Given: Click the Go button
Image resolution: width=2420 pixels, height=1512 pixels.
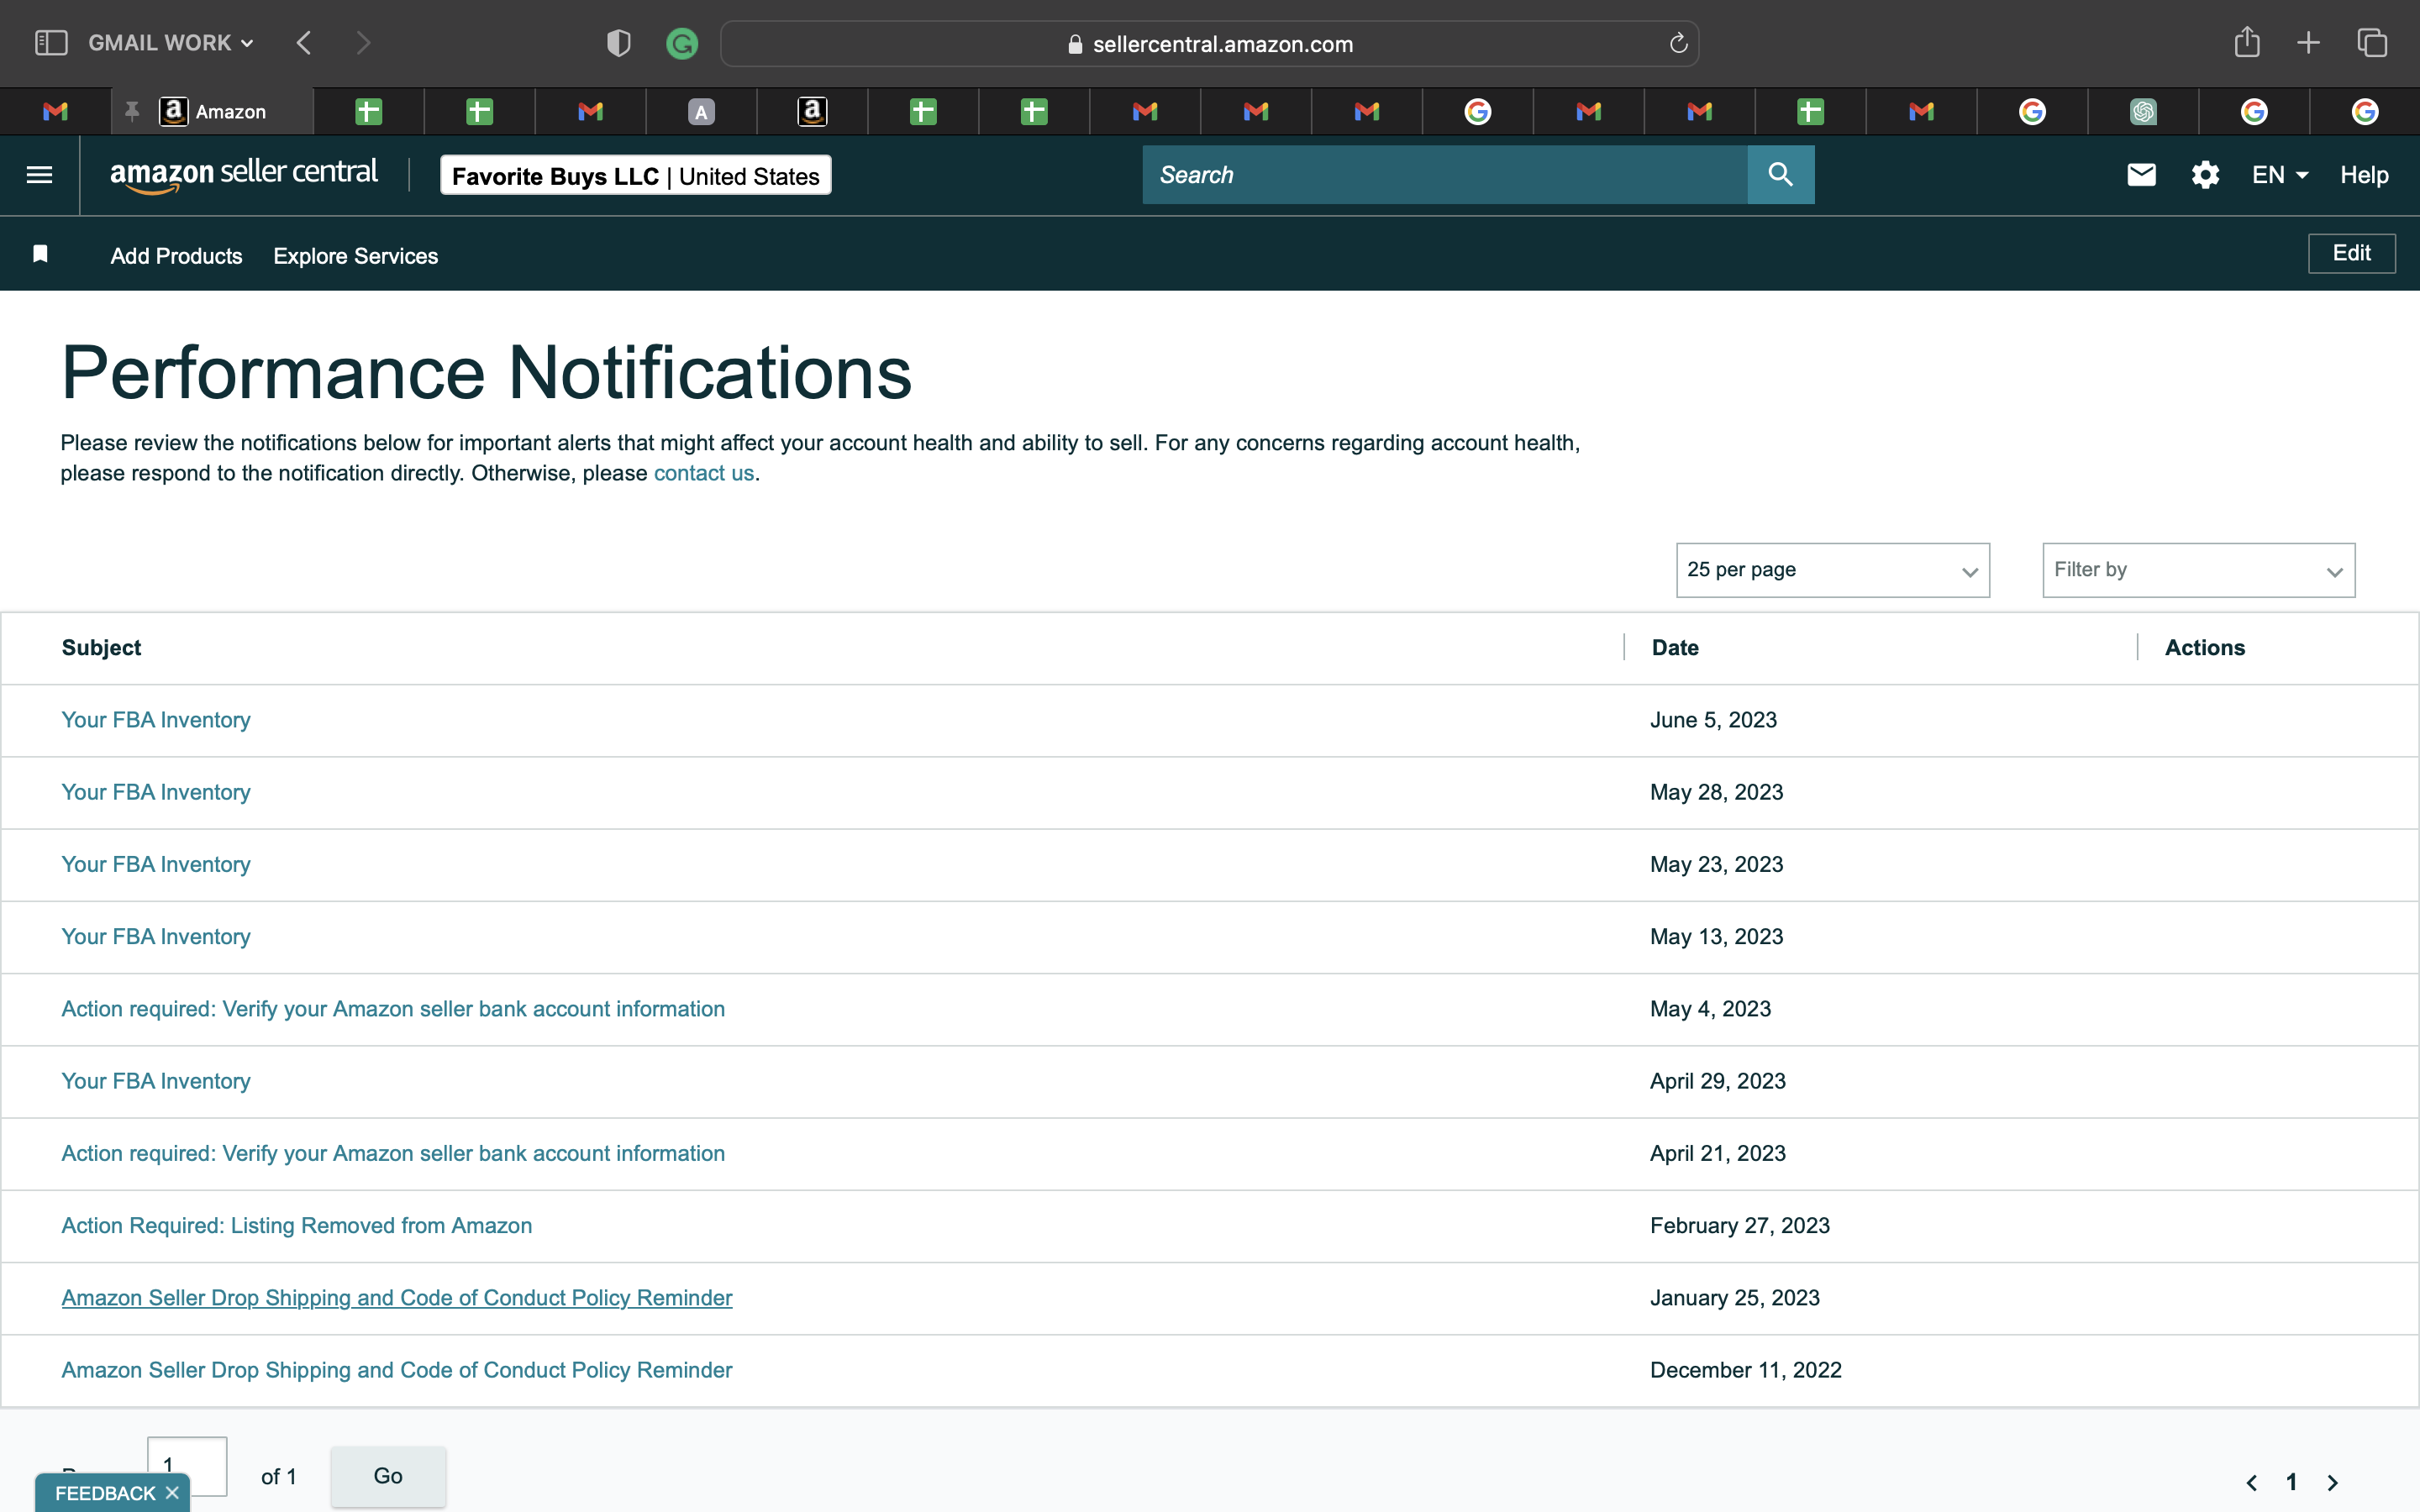Looking at the screenshot, I should click(388, 1476).
